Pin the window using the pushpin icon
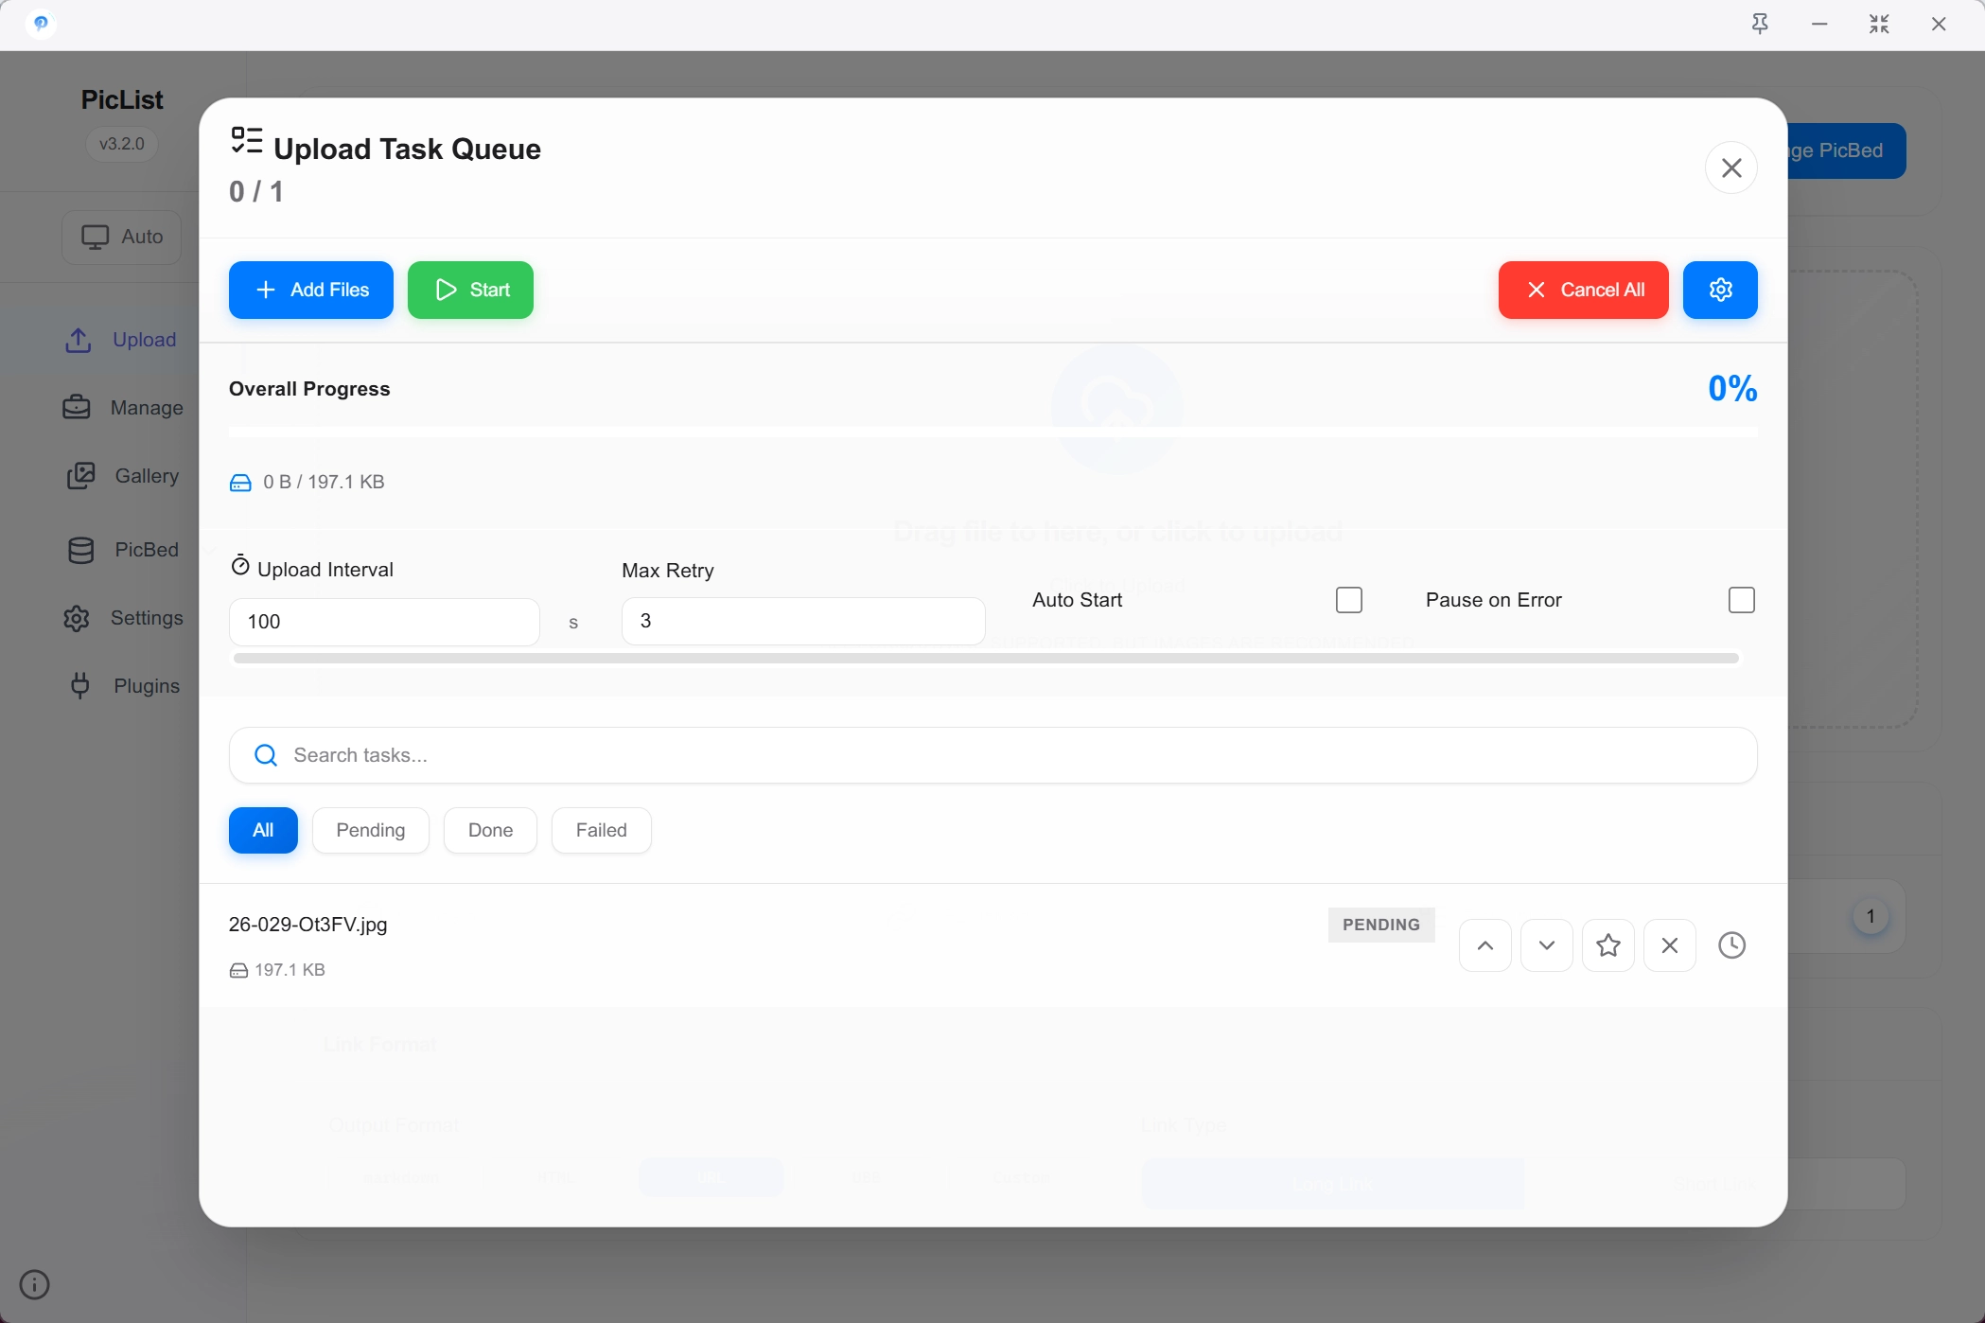The width and height of the screenshot is (1985, 1323). 1759,25
